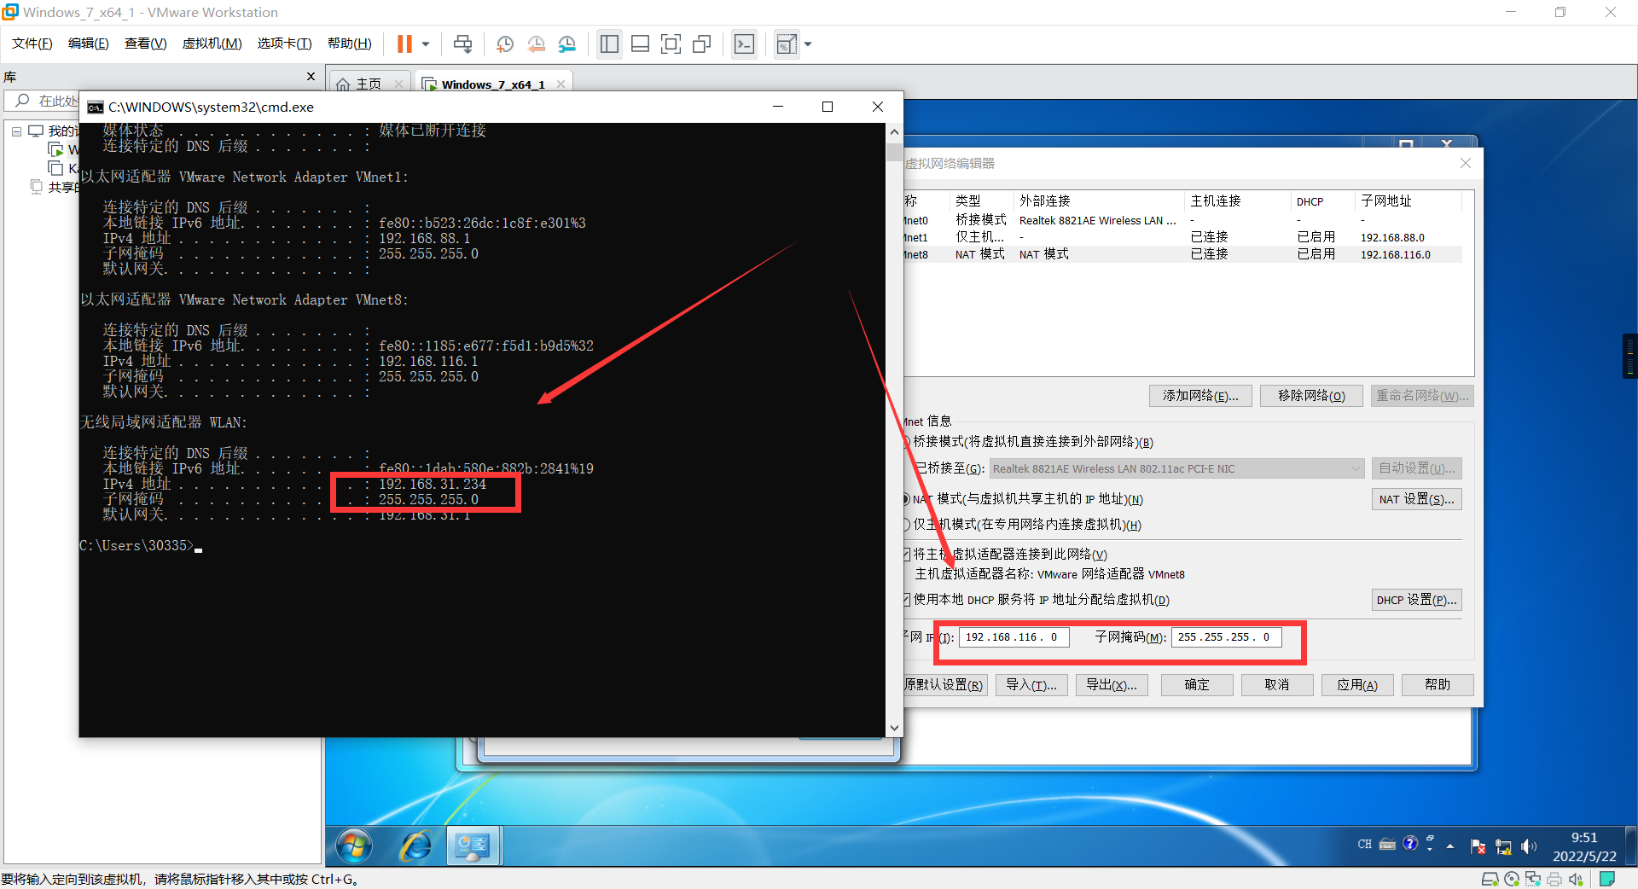Click 导出 button
This screenshot has height=889, width=1638.
pyautogui.click(x=1112, y=685)
